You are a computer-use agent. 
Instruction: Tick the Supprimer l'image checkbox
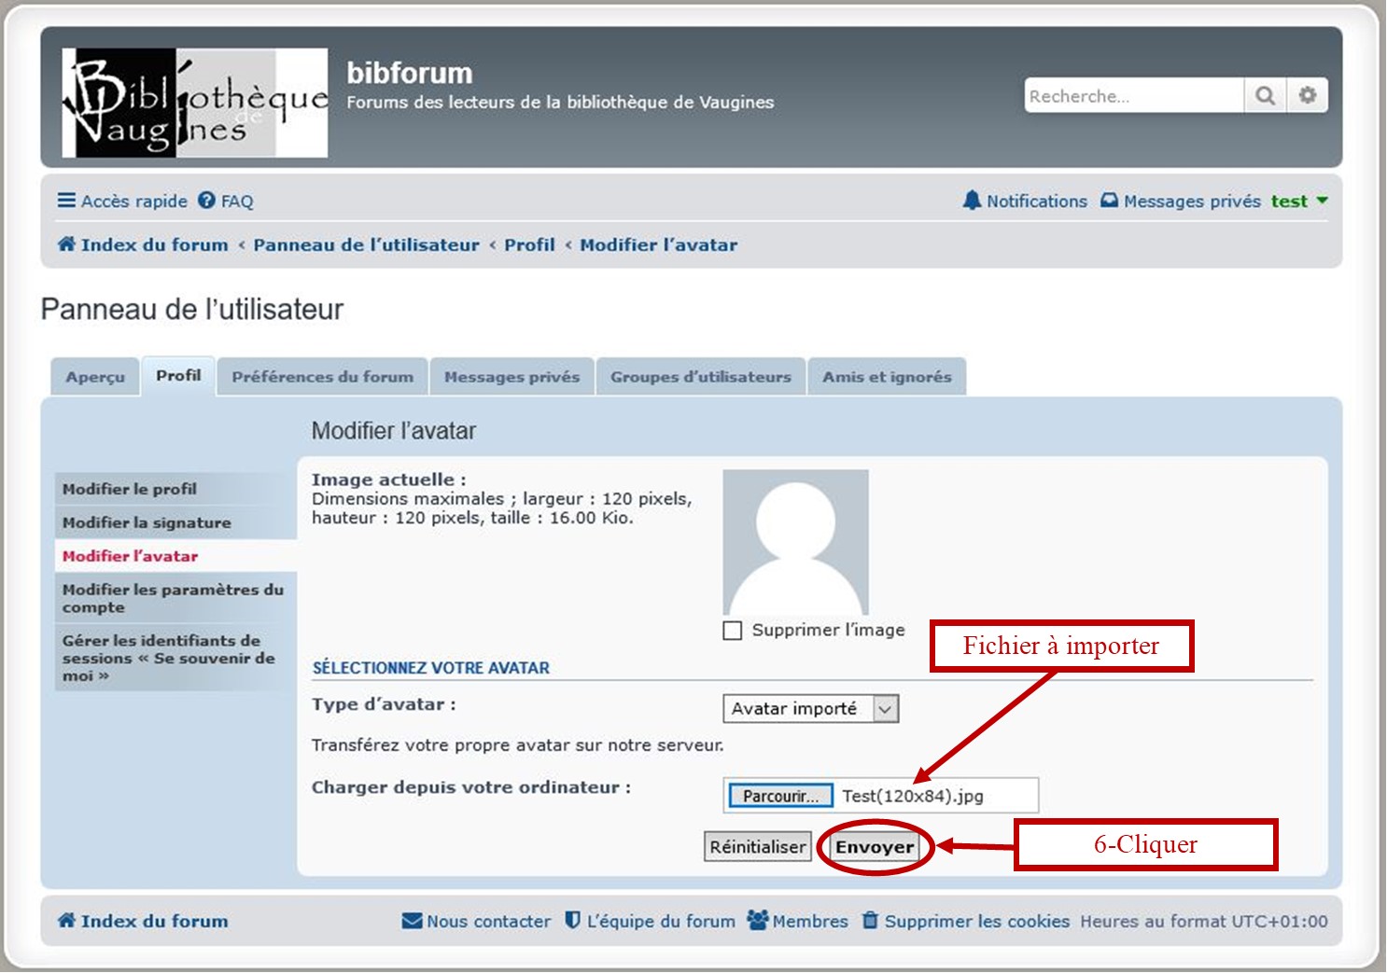click(733, 631)
